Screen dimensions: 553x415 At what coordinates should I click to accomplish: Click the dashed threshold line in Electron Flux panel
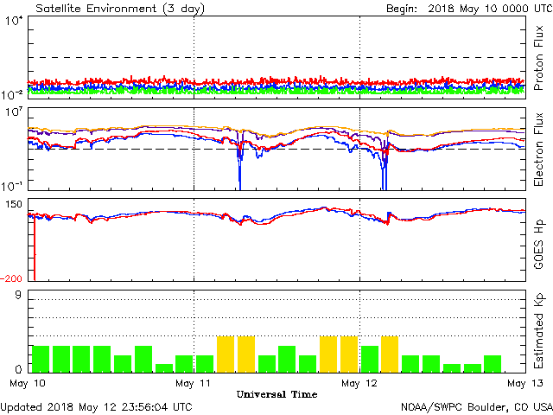pos(276,149)
